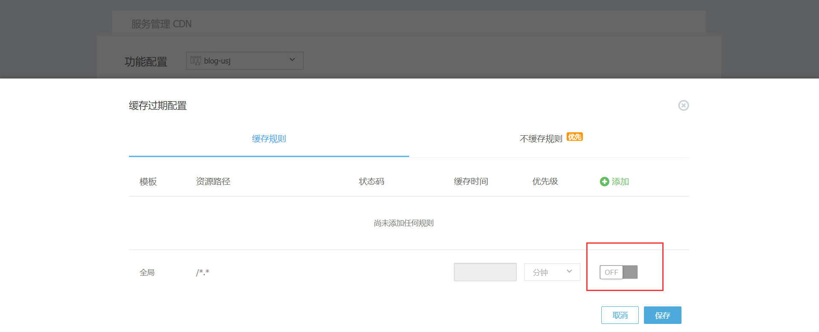Image resolution: width=819 pixels, height=332 pixels.
Task: Click the 添加 link text
Action: click(620, 182)
